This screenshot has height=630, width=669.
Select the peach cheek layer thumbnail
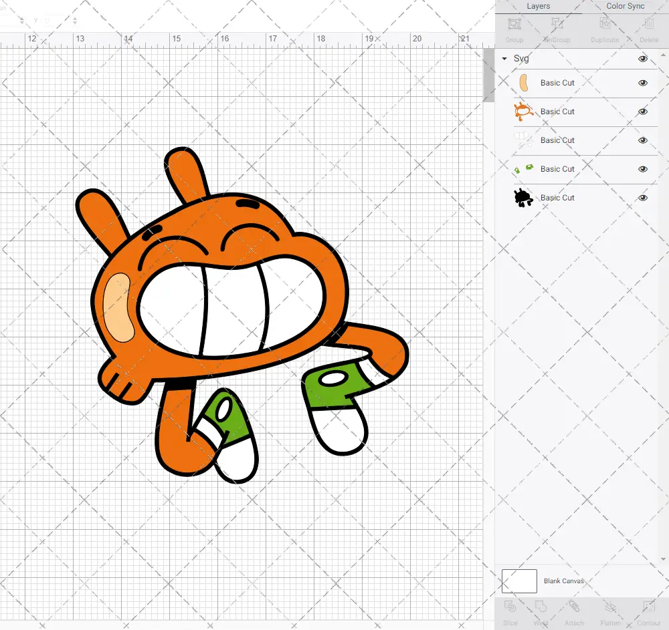click(x=524, y=83)
